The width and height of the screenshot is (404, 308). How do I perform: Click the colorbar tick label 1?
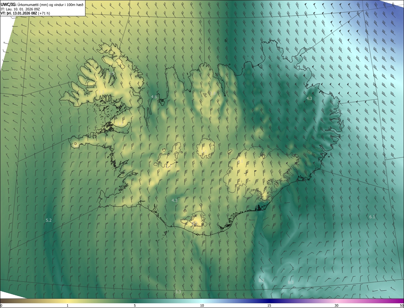tap(68, 306)
